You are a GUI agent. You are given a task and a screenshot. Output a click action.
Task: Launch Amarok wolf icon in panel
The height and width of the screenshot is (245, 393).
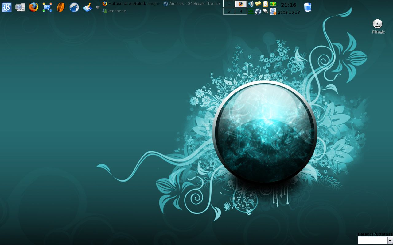[x=74, y=7]
